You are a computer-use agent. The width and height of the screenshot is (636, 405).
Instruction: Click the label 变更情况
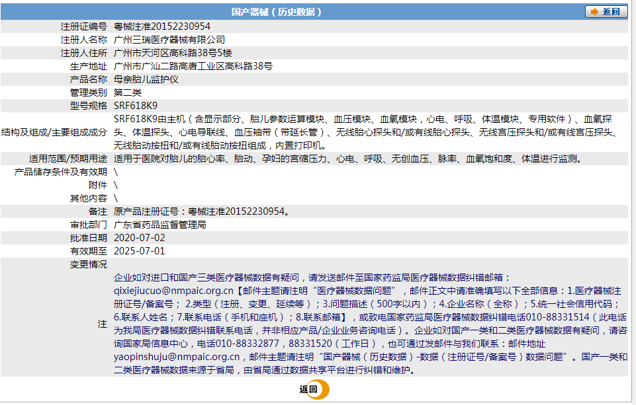pos(89,264)
